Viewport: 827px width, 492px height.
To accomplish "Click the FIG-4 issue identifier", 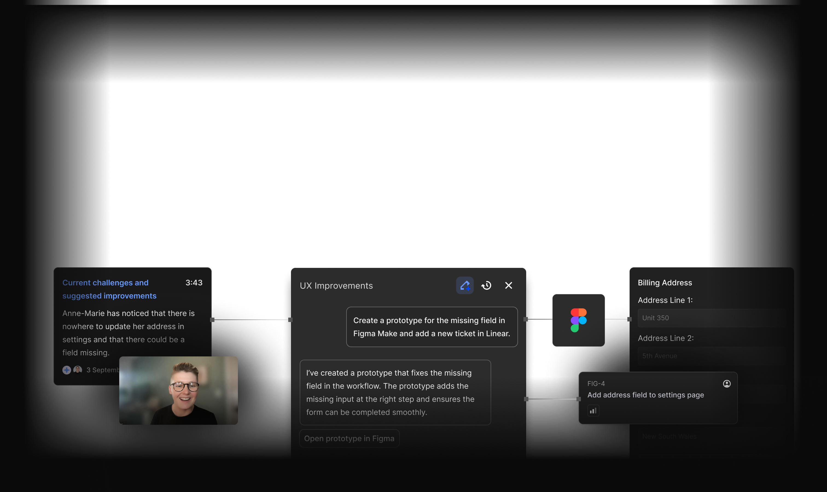I will (596, 383).
